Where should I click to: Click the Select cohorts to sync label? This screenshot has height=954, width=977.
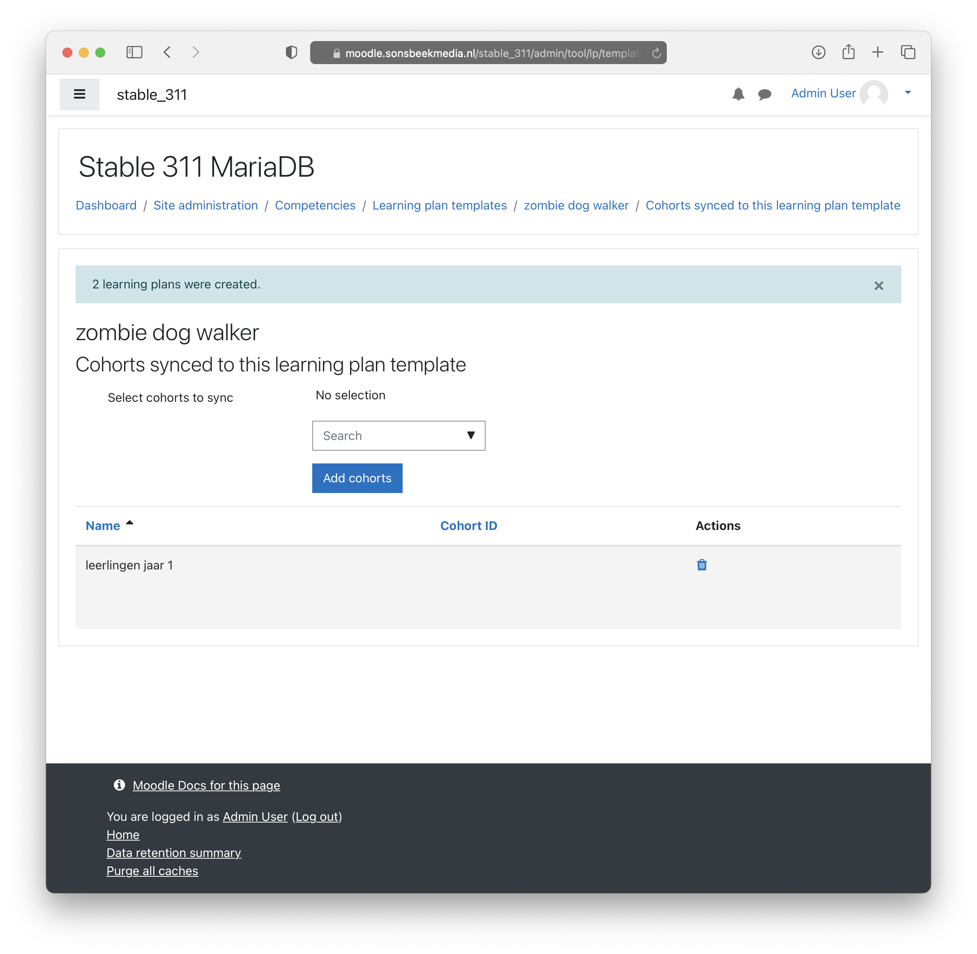171,398
